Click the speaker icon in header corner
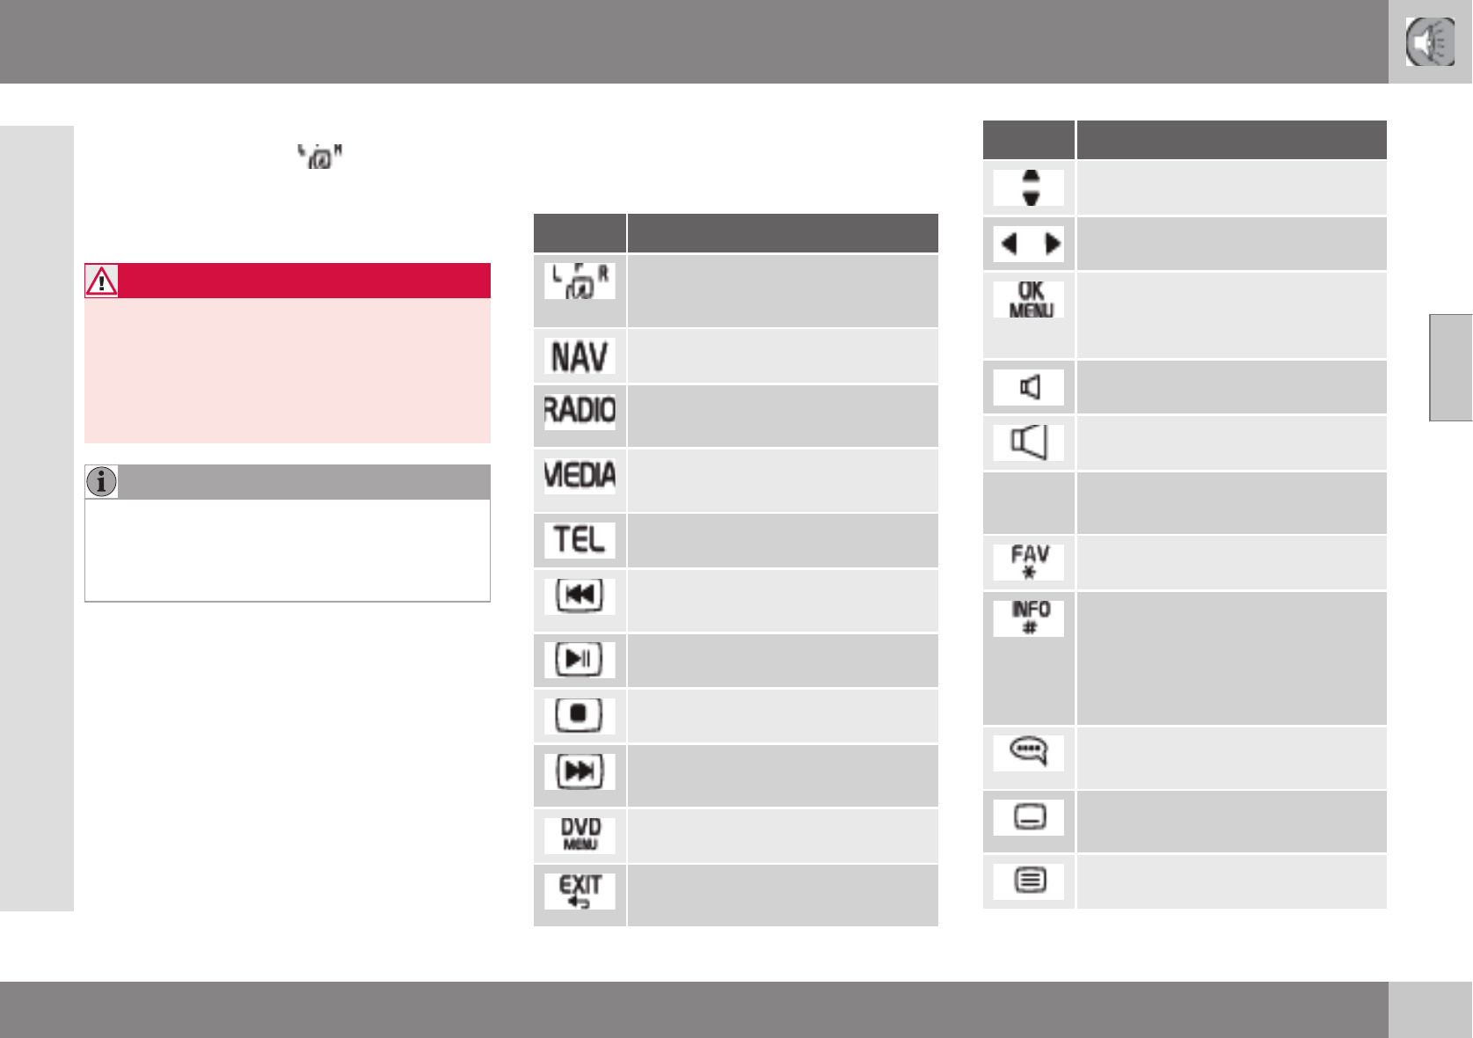The width and height of the screenshot is (1473, 1038). click(1430, 41)
